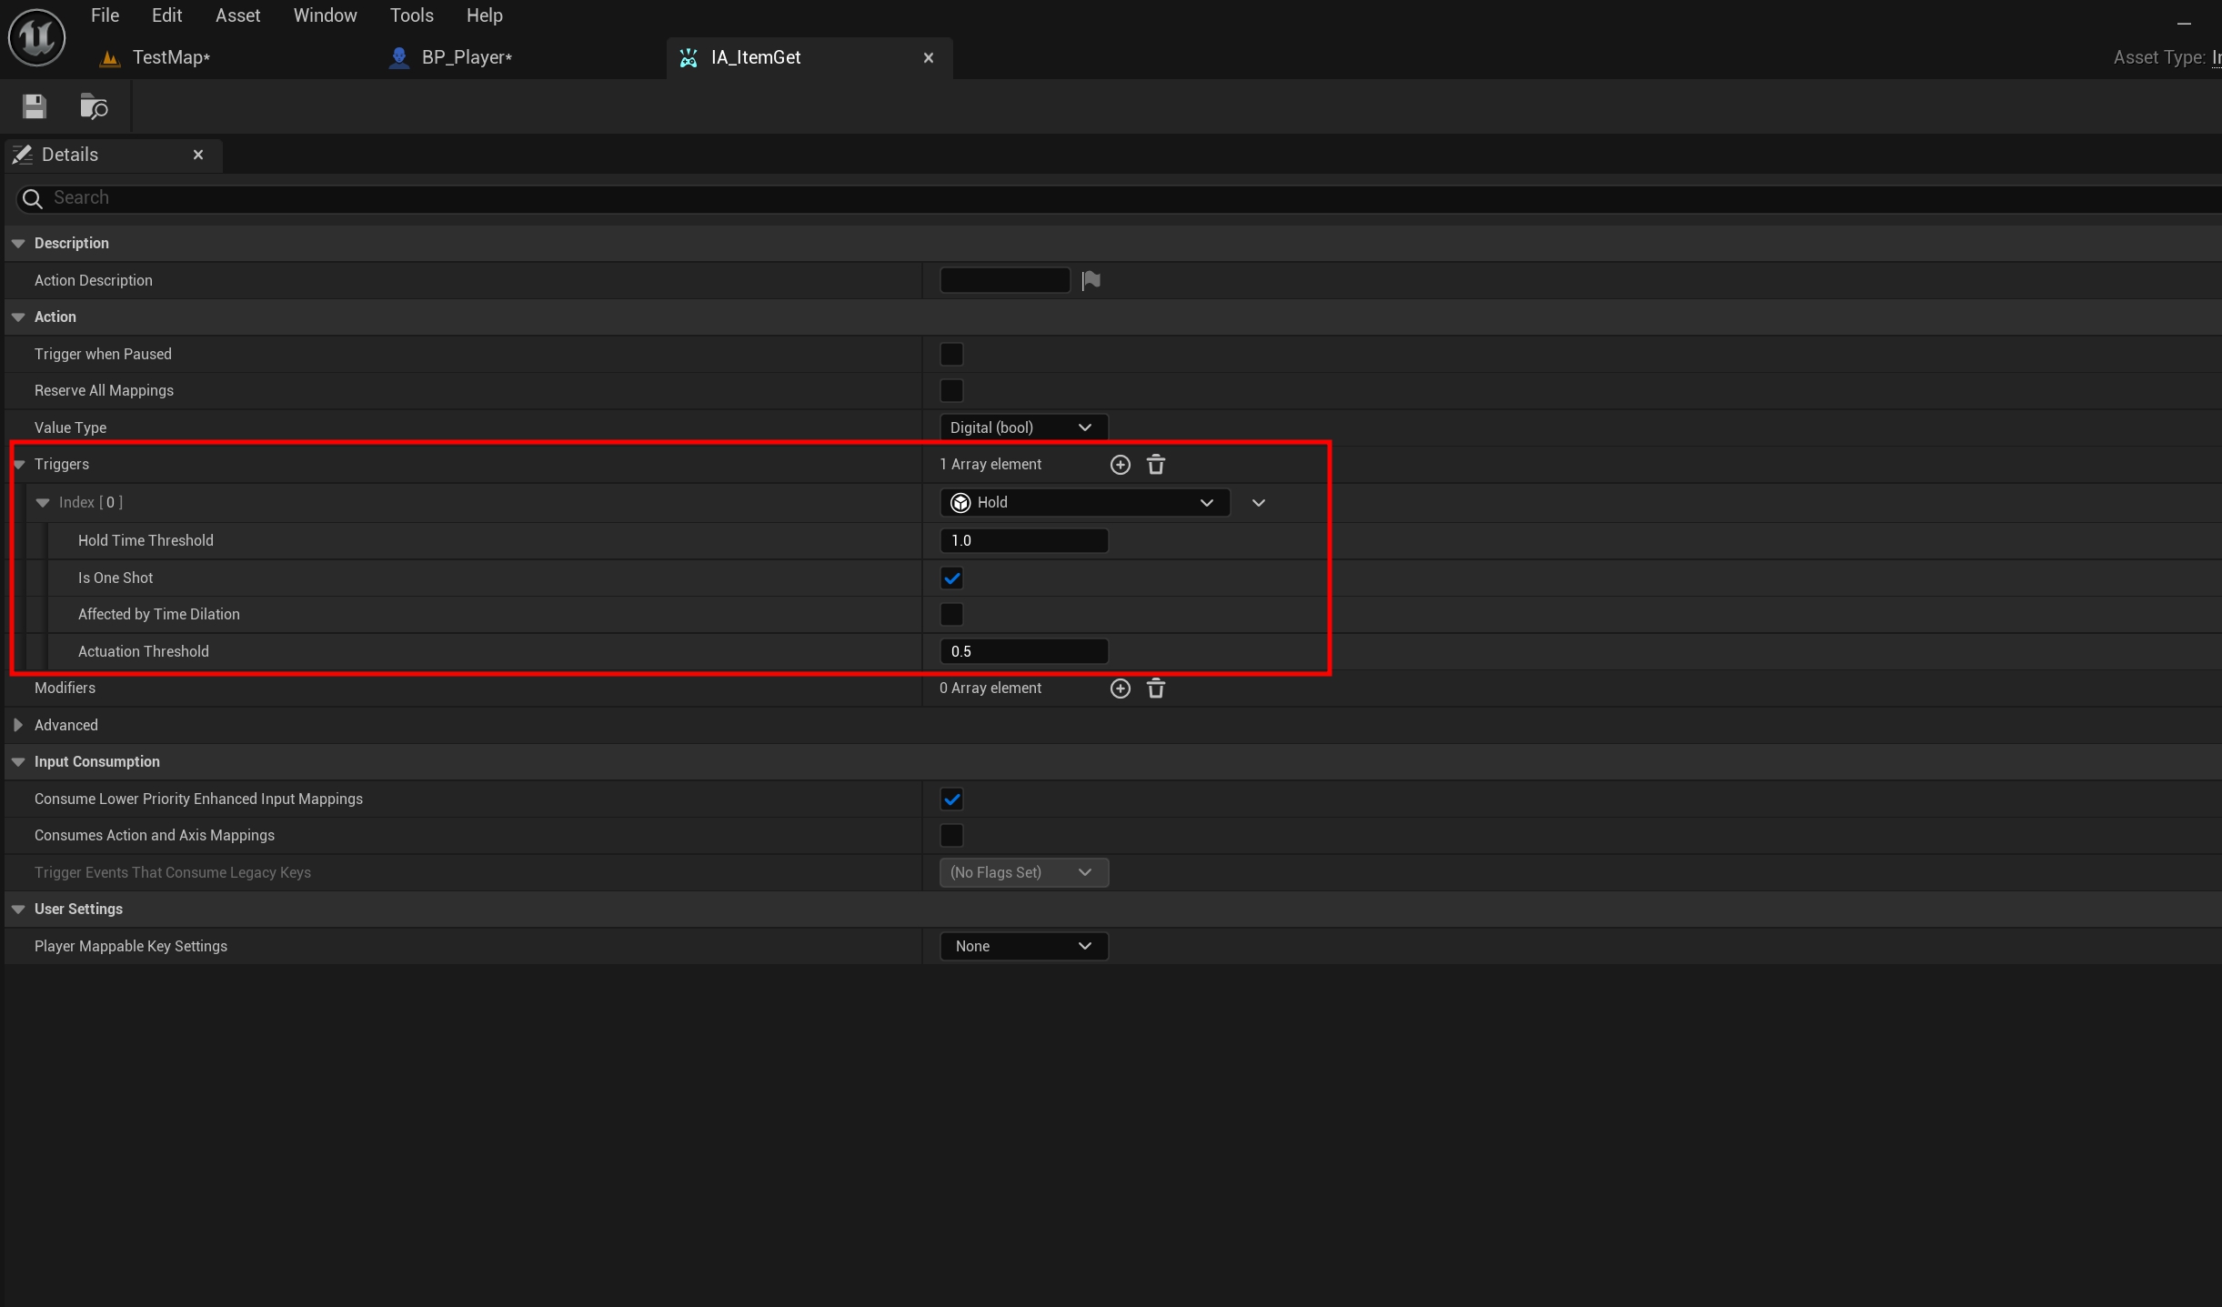Screen dimensions: 2222x1307
Task: Add a new Triggers array element
Action: [x=1120, y=465]
